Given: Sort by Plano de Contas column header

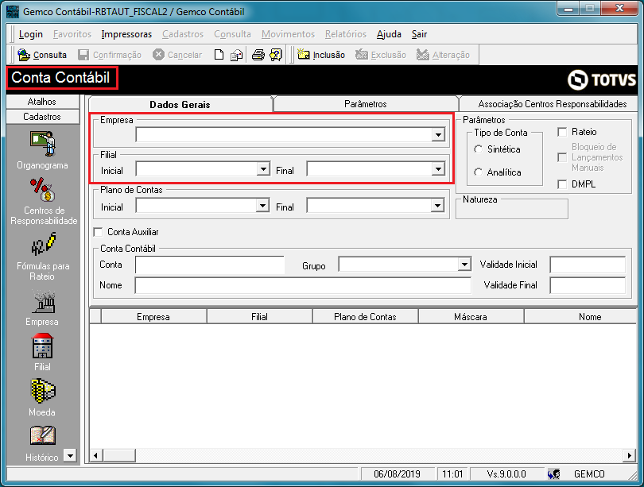Looking at the screenshot, I should pos(365,317).
